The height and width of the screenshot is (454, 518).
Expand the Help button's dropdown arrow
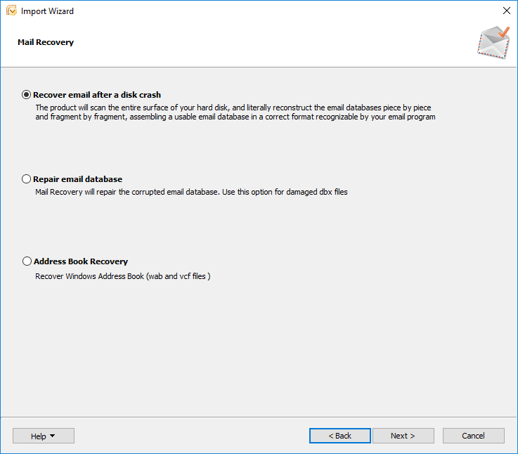pyautogui.click(x=52, y=436)
